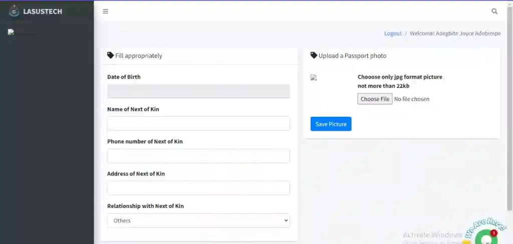513x244 pixels.
Task: Click the Choose File button
Action: click(375, 99)
